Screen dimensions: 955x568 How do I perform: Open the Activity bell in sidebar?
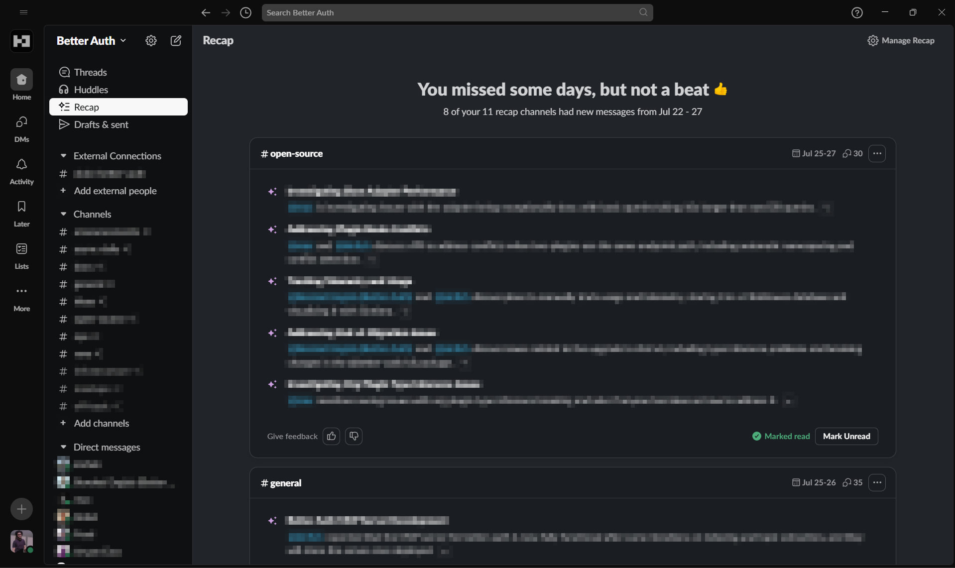[x=21, y=171]
